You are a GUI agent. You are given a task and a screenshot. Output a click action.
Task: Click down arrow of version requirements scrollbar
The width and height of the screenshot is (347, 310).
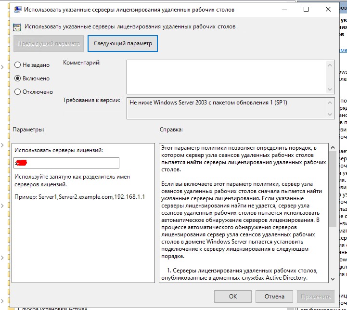(x=330, y=115)
